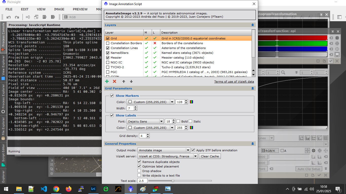The image size is (346, 194).
Task: Enable the NGC-IC layer checkbox
Action: tap(108, 62)
